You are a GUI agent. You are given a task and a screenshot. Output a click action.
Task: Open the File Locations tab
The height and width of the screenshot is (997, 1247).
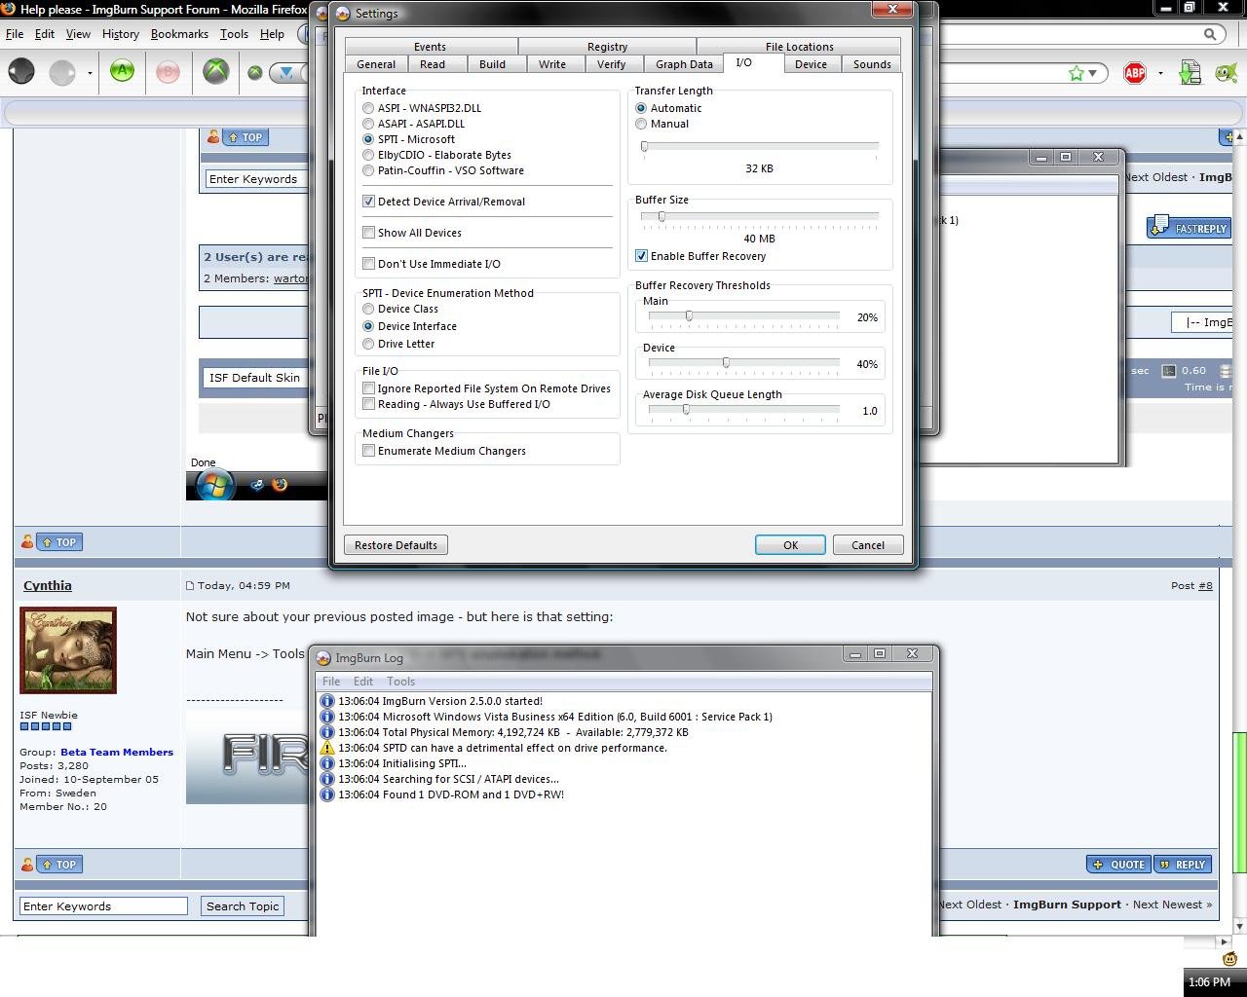(x=799, y=47)
